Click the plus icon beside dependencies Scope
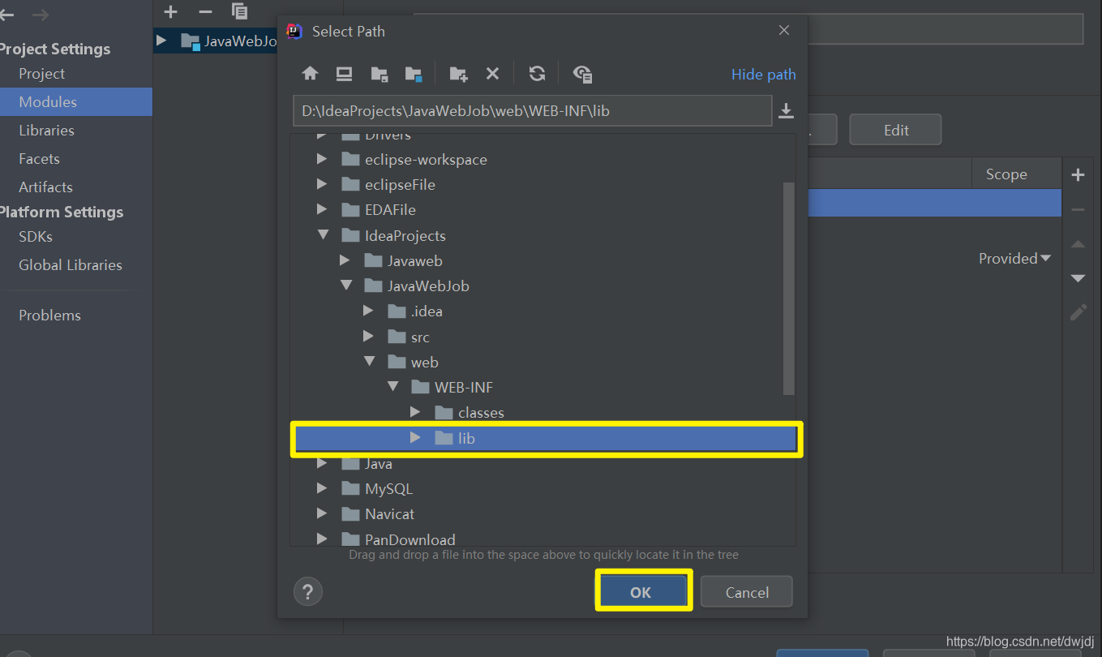 click(1078, 174)
